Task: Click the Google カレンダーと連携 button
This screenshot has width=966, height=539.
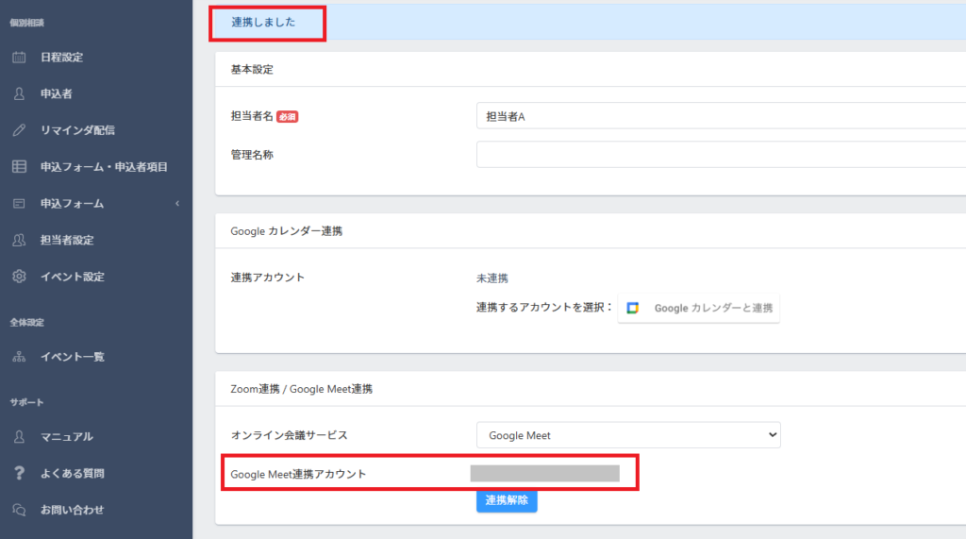Action: pos(699,308)
